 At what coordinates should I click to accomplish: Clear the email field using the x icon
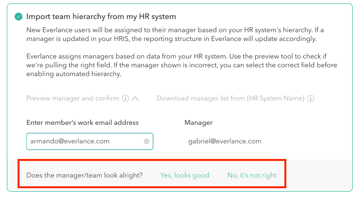click(146, 141)
